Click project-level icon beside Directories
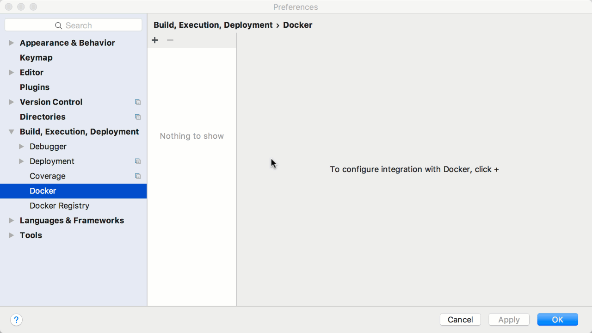 (137, 117)
